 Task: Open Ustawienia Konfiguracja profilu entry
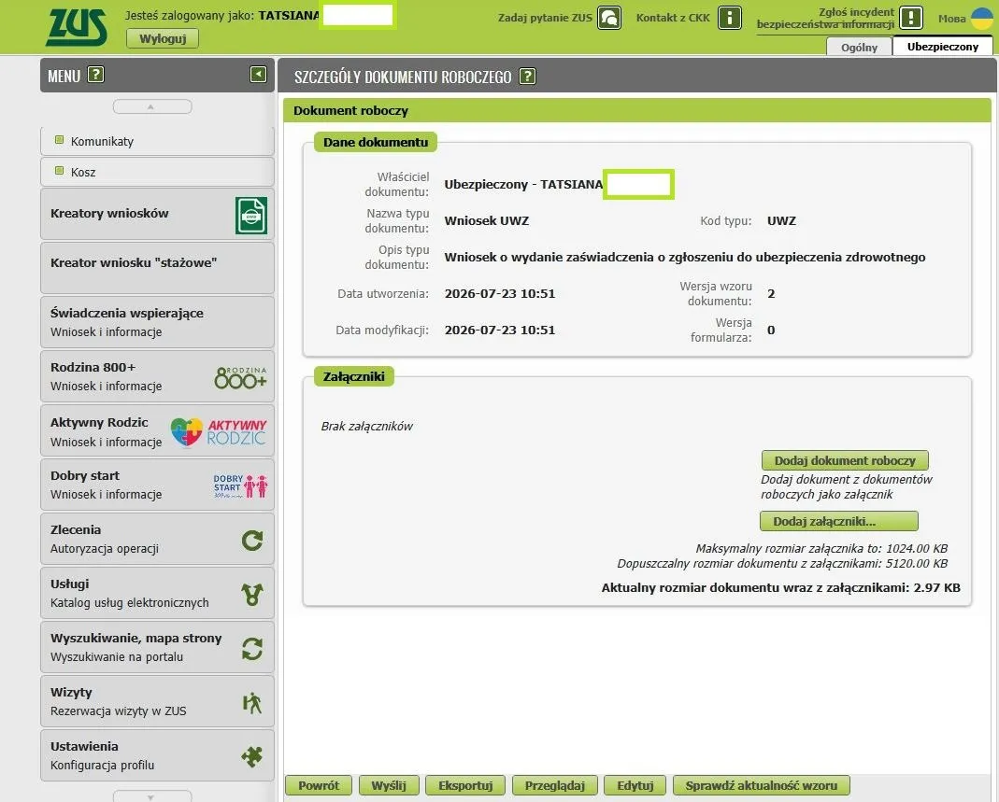pyautogui.click(x=157, y=755)
